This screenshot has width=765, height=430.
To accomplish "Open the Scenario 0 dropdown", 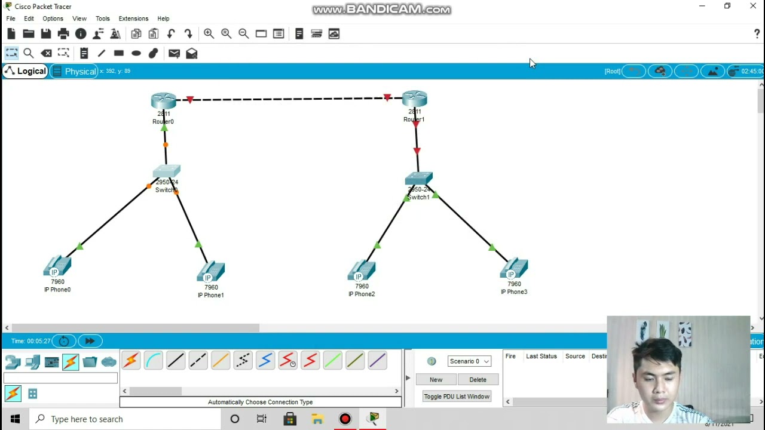I will (469, 361).
